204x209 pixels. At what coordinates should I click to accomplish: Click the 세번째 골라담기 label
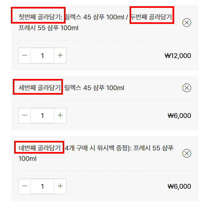38,87
